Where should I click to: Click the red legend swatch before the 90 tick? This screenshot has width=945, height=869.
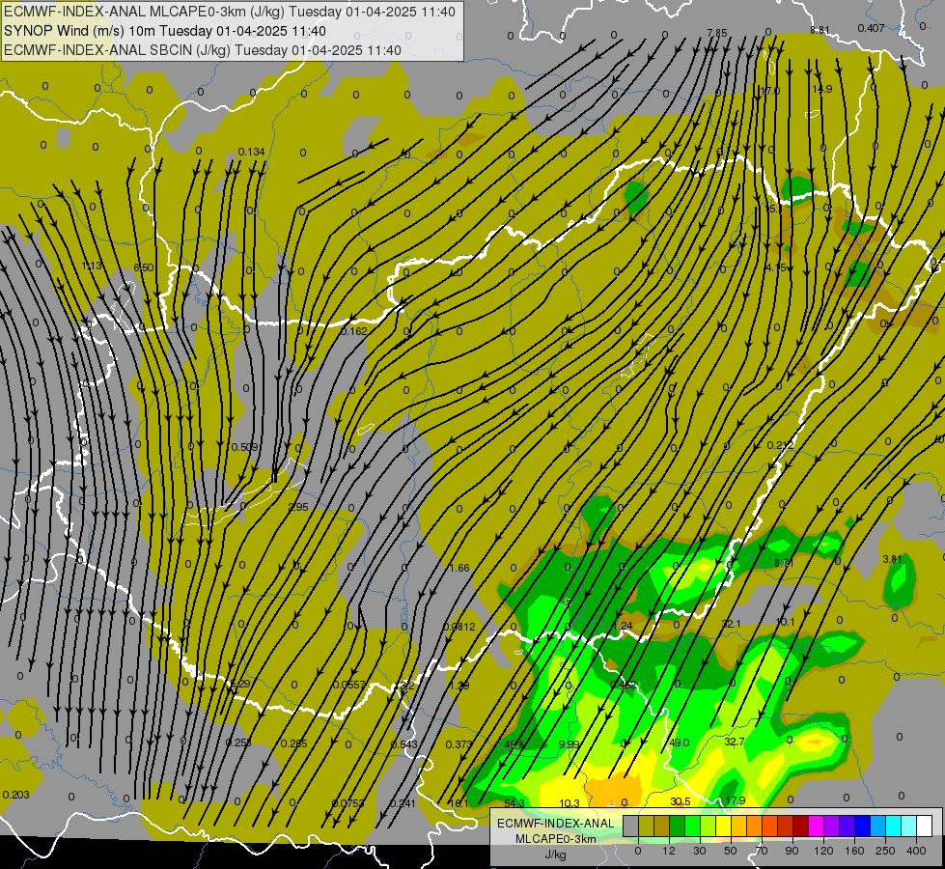[786, 826]
